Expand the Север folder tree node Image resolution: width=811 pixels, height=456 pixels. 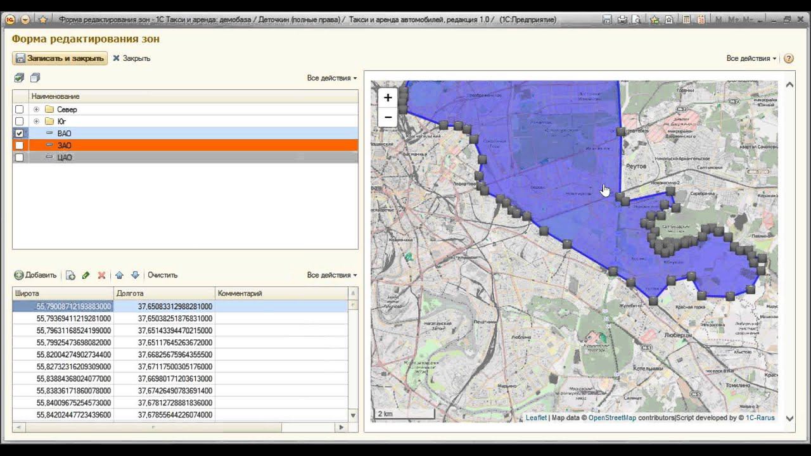tap(36, 110)
